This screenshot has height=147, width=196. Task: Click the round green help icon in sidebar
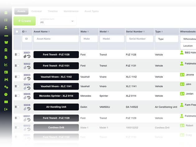[6, 94]
